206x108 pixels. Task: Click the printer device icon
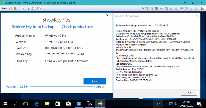(161, 8)
